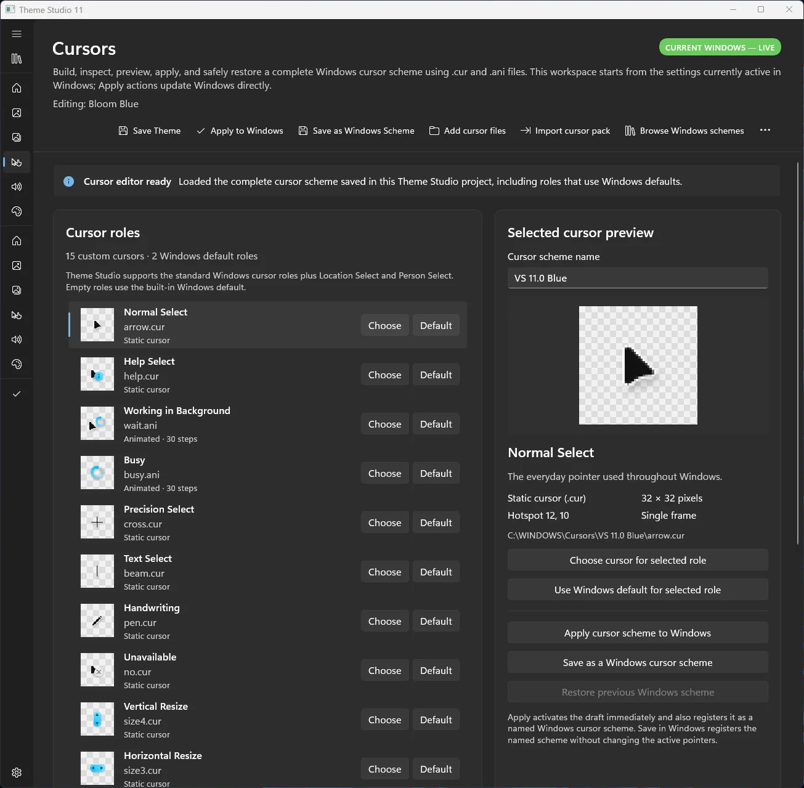Click Restore previous Windows scheme button
This screenshot has width=804, height=788.
coord(638,692)
